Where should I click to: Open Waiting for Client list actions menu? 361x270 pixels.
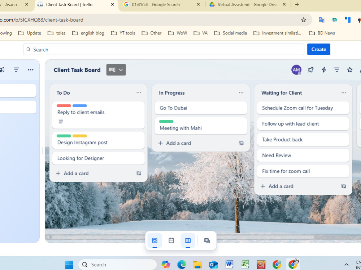[x=344, y=93]
